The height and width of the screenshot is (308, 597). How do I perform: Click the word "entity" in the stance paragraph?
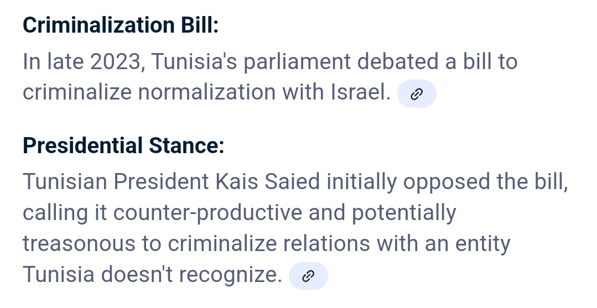[479, 243]
